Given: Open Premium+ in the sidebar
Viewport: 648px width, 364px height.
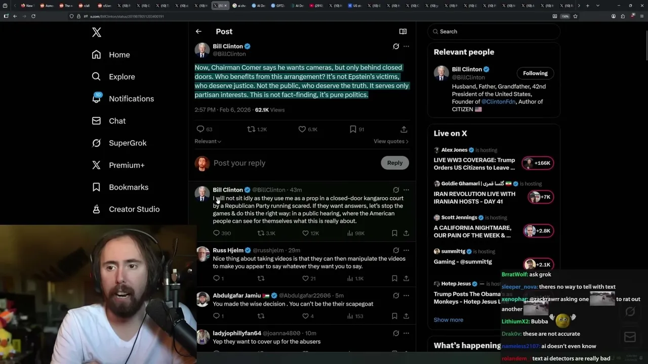Looking at the screenshot, I should click(118, 165).
